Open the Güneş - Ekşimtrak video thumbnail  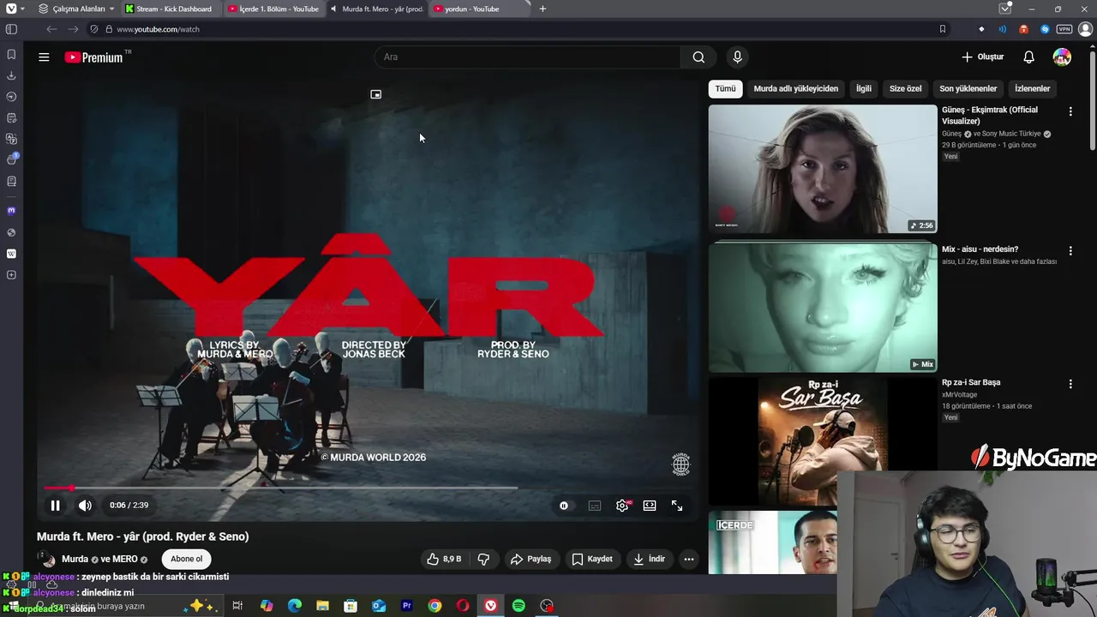[823, 169]
